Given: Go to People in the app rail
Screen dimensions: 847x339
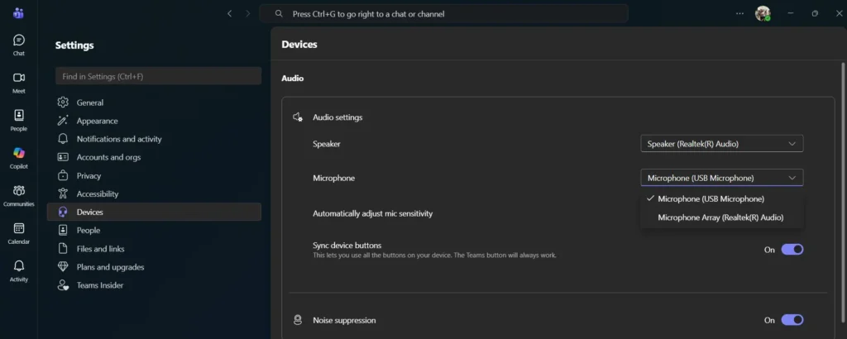Looking at the screenshot, I should click(x=19, y=121).
